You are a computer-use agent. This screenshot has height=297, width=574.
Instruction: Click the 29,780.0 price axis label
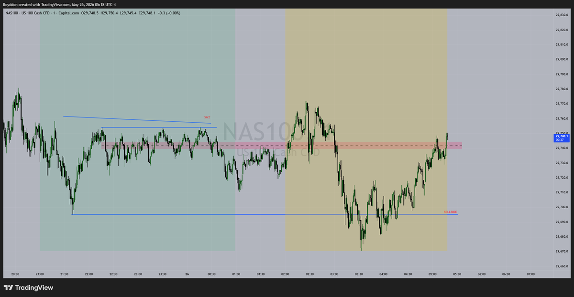[561, 89]
